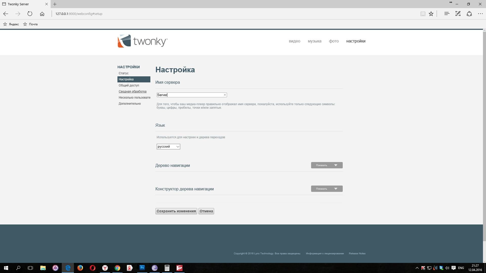Click the Share icon in Edge toolbar

click(x=469, y=14)
